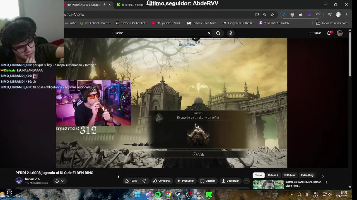Select the 'El Rubius' filter chip

(290, 175)
